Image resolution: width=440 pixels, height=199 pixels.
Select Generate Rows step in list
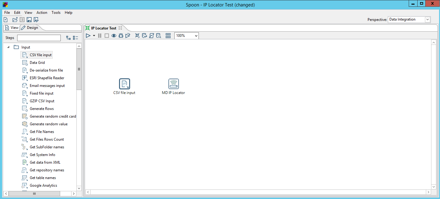pyautogui.click(x=41, y=109)
